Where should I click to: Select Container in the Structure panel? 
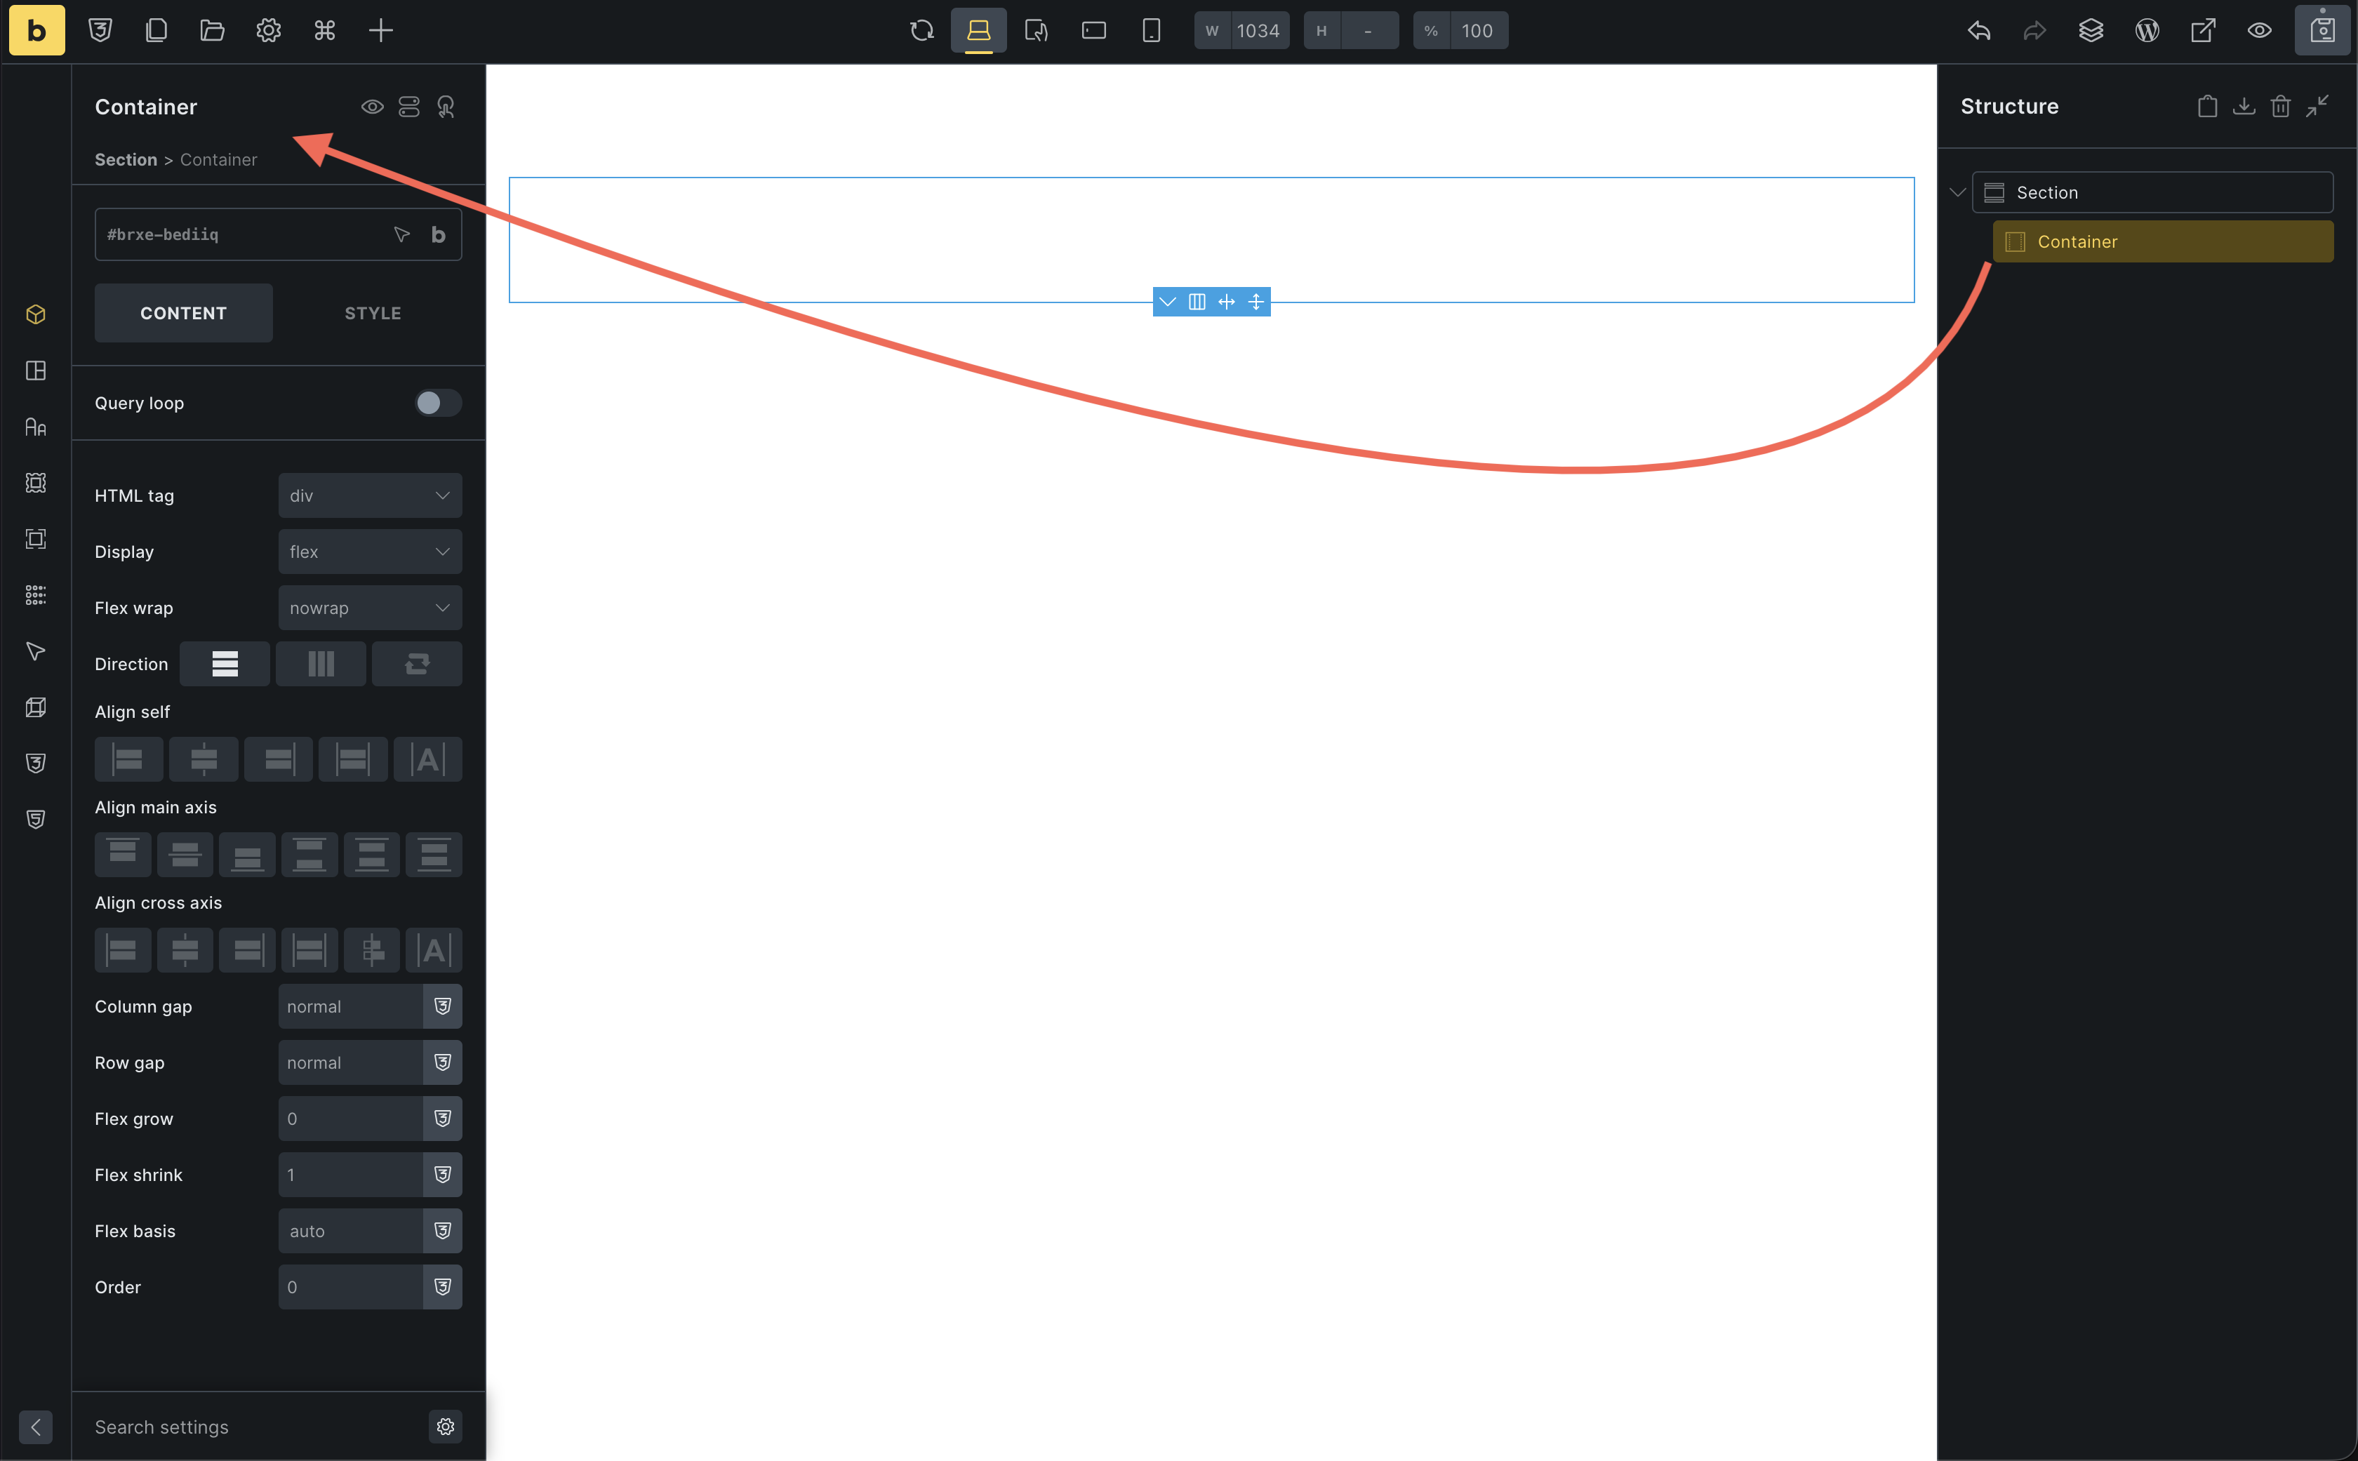pyautogui.click(x=2163, y=241)
